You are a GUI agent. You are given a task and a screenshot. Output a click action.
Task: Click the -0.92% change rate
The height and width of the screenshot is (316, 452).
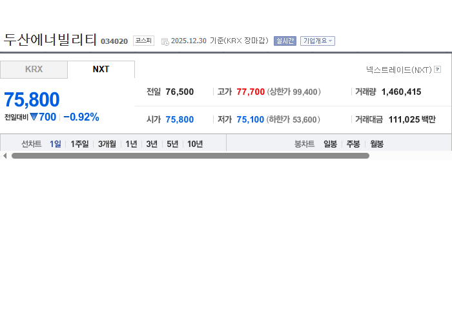[x=81, y=117]
